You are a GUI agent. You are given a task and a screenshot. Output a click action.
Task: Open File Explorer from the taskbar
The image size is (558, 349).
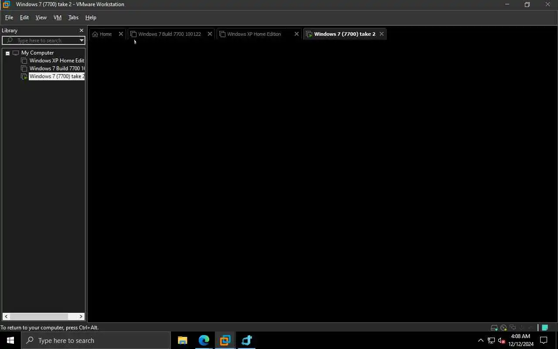(x=183, y=340)
